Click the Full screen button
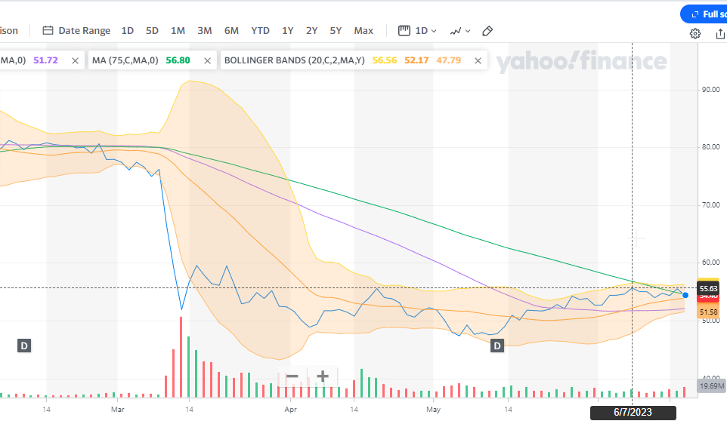Screen dimensions: 727x424 pos(704,14)
